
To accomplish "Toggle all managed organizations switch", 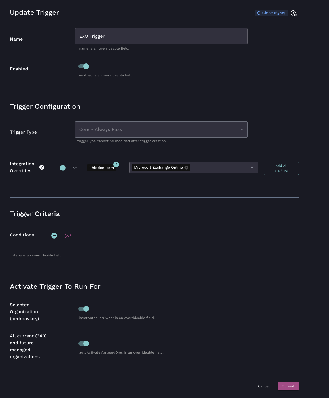I will pyautogui.click(x=84, y=343).
